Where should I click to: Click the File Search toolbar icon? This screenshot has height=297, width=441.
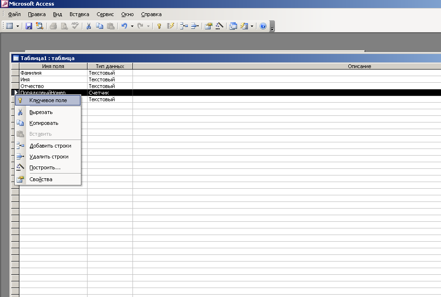[x=40, y=26]
